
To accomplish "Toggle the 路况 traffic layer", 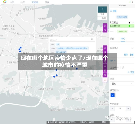I will (x=103, y=18).
